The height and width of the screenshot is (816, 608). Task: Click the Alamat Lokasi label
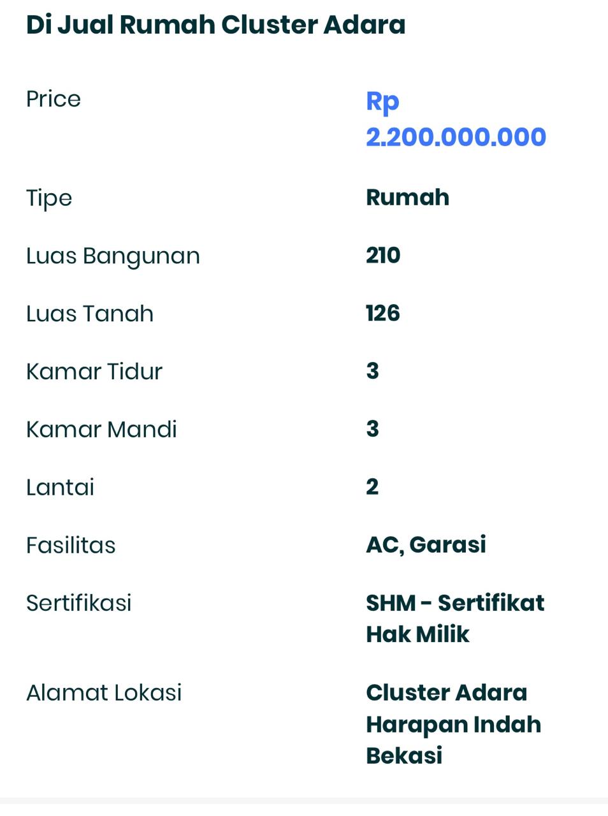tap(104, 692)
